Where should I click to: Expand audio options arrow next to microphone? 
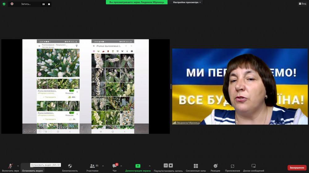click(18, 166)
